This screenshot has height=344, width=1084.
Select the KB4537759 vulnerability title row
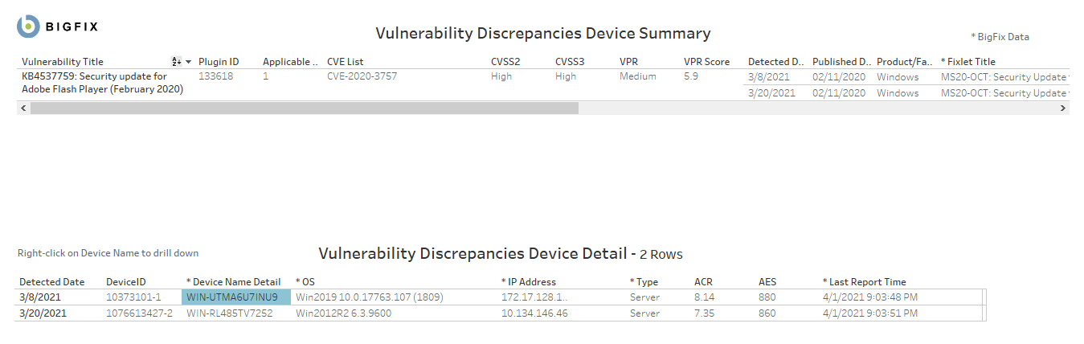[x=102, y=83]
